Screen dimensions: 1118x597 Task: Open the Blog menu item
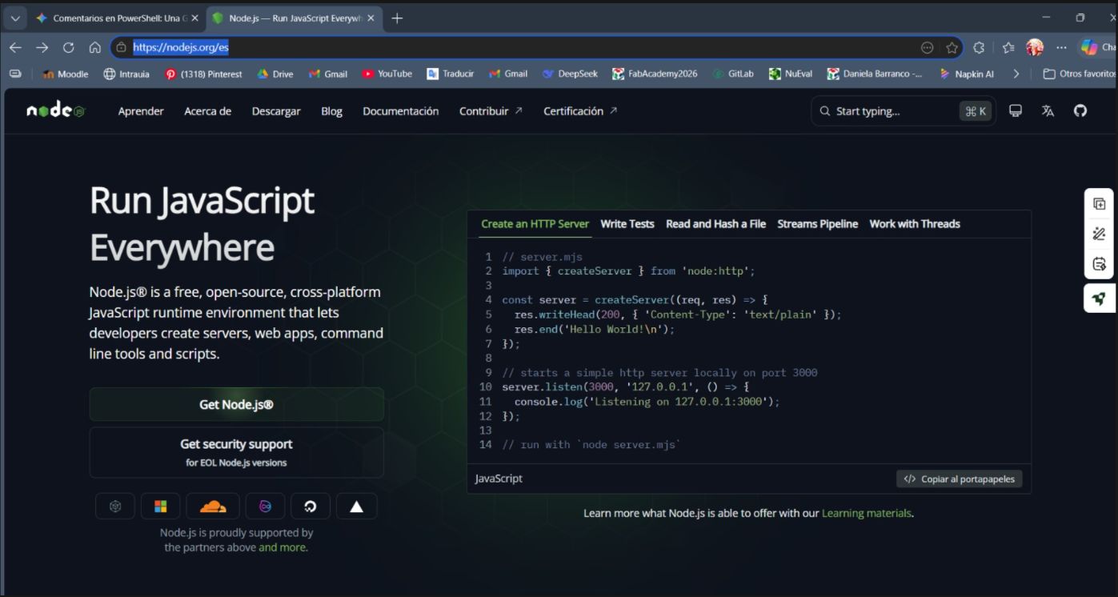coord(331,111)
